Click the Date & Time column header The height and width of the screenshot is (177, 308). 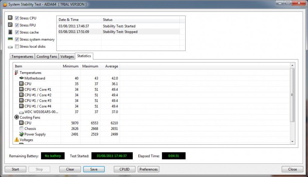pyautogui.click(x=79, y=20)
